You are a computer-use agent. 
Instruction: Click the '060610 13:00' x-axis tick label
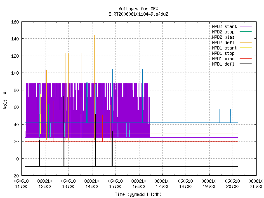click(x=68, y=184)
